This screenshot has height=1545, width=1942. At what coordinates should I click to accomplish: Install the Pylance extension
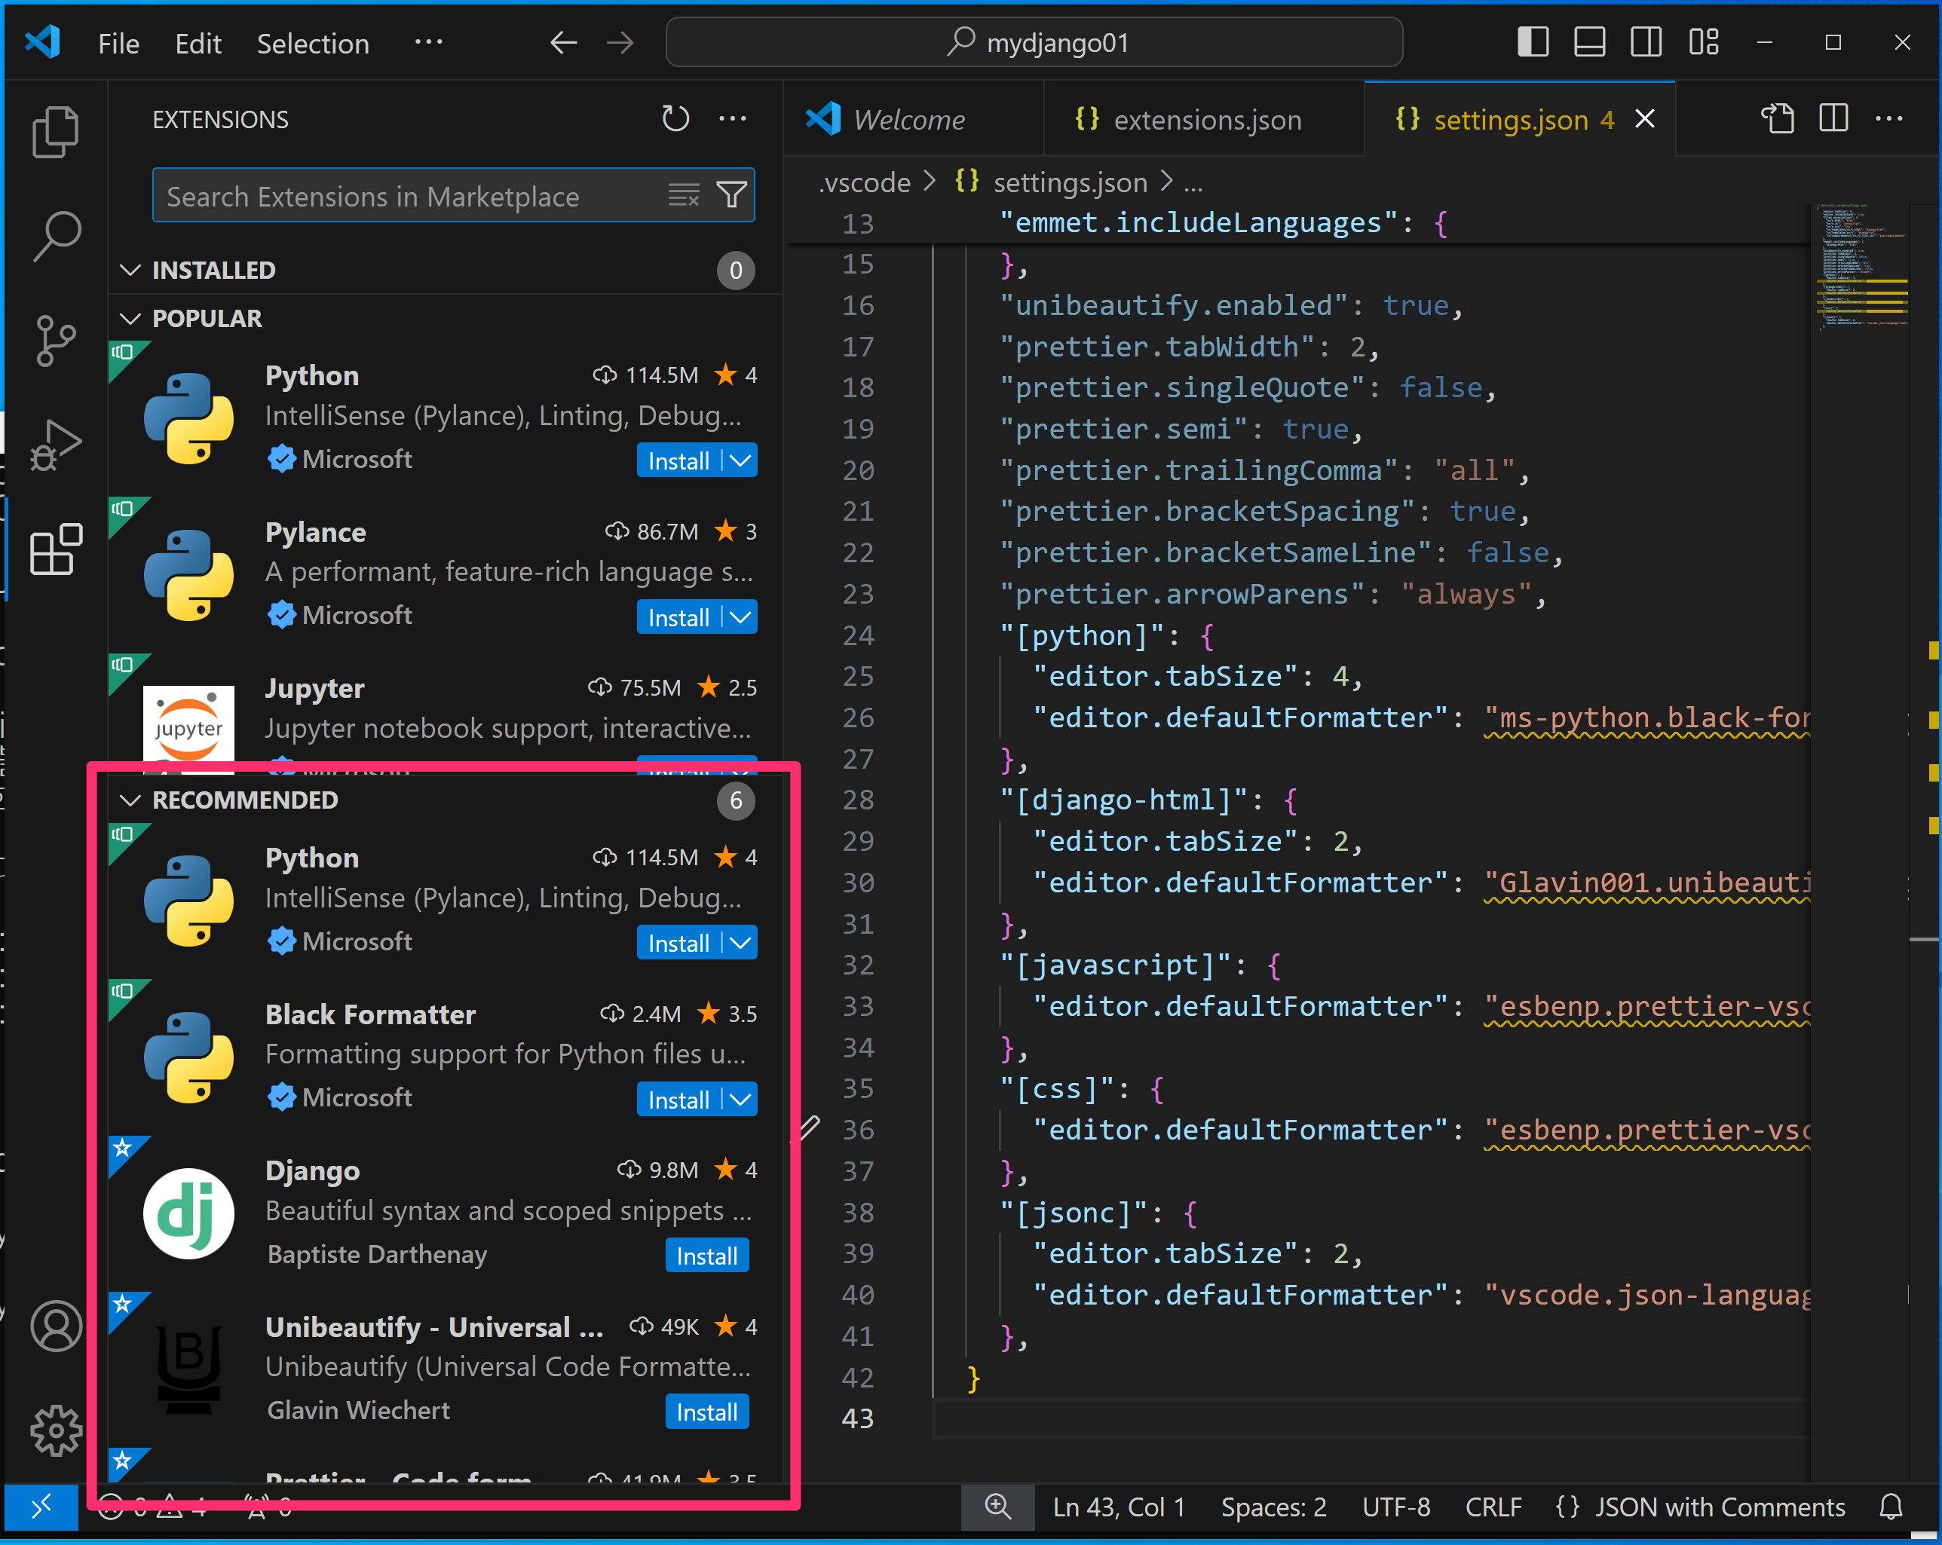pyautogui.click(x=679, y=618)
